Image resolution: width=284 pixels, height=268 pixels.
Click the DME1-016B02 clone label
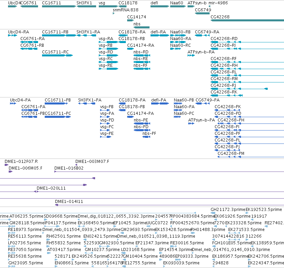coord(69,168)
